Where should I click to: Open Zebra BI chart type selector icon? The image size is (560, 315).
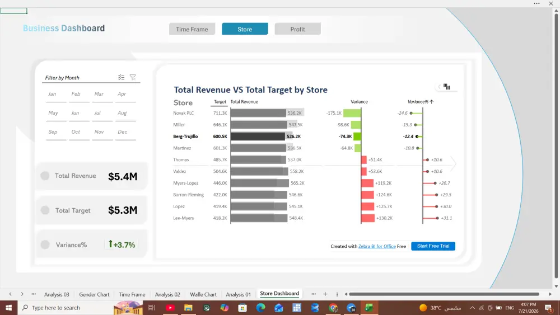coord(447,86)
